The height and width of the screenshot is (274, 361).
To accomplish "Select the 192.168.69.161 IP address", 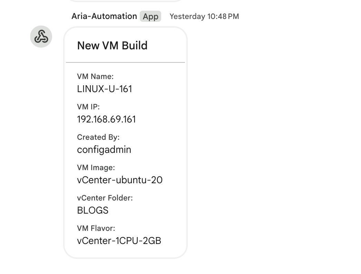I will point(106,119).
